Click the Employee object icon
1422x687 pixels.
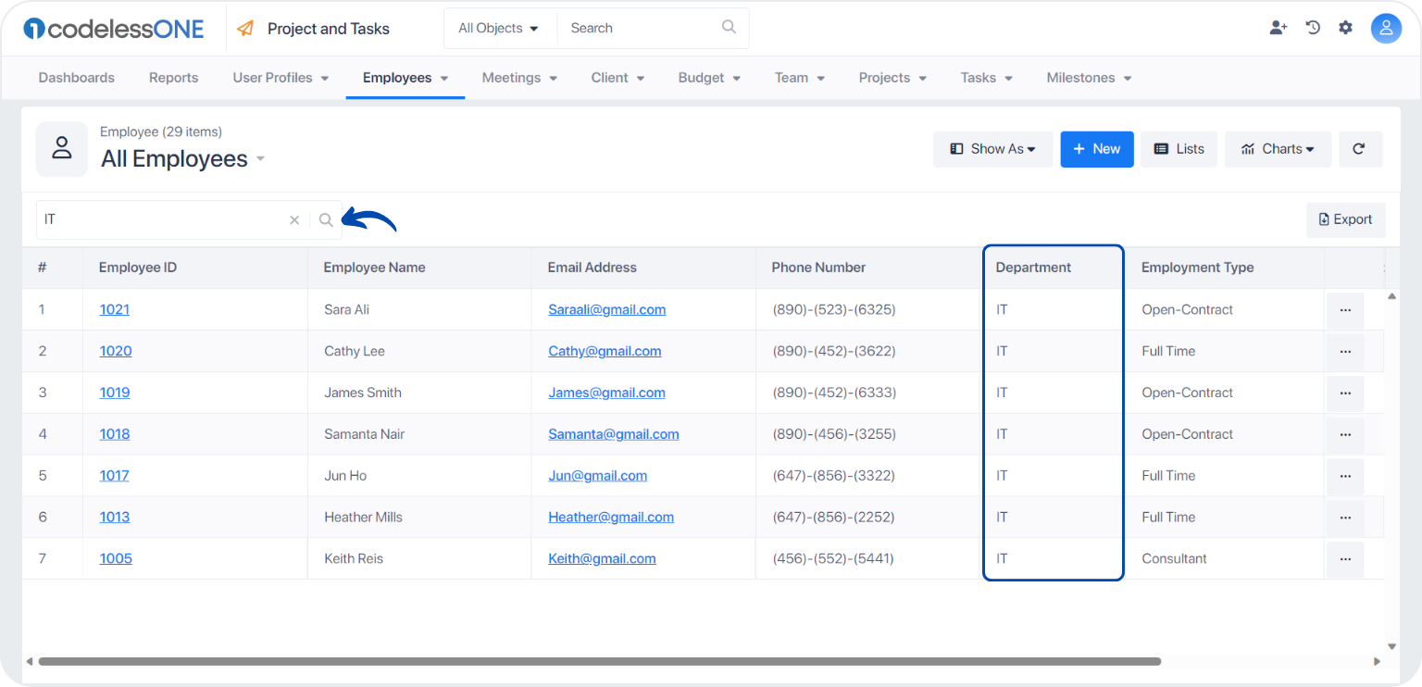click(62, 148)
